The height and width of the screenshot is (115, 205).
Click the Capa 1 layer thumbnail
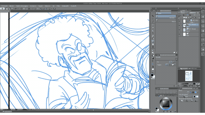click(184, 26)
